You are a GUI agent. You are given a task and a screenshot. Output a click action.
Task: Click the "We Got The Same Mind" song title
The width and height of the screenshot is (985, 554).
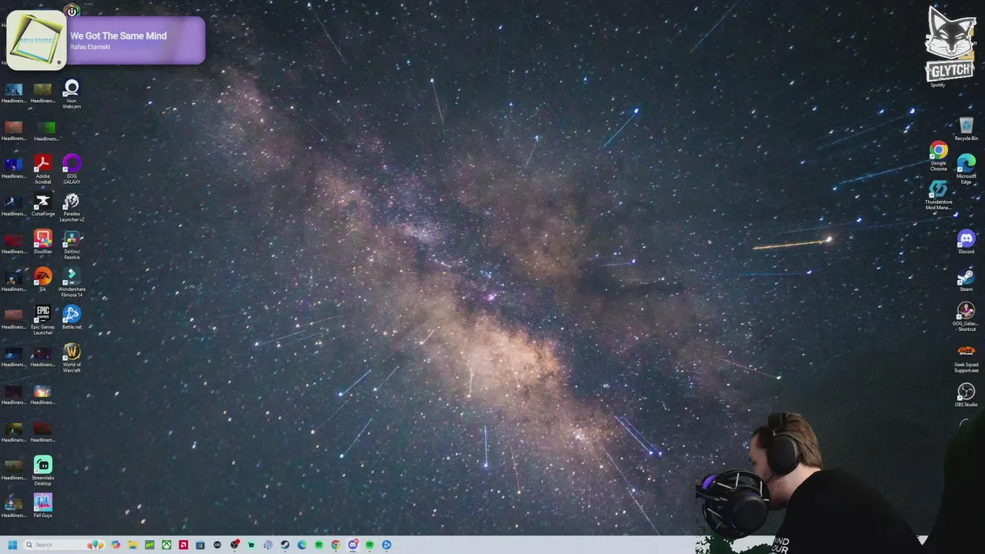(x=119, y=35)
